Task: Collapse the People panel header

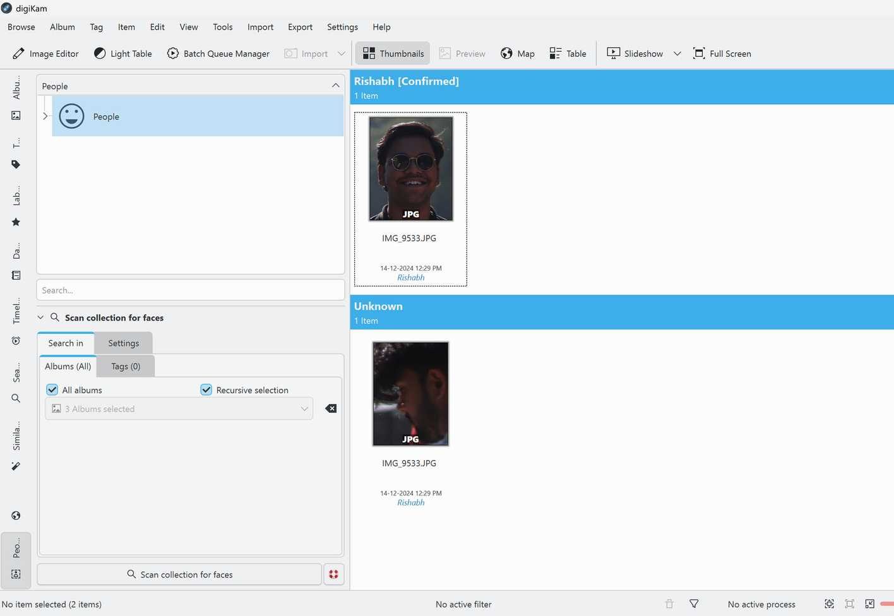Action: [x=335, y=85]
